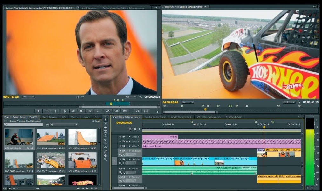322x191 pixels.
Task: Mute Audio 2 track speaker
Action: 120,177
